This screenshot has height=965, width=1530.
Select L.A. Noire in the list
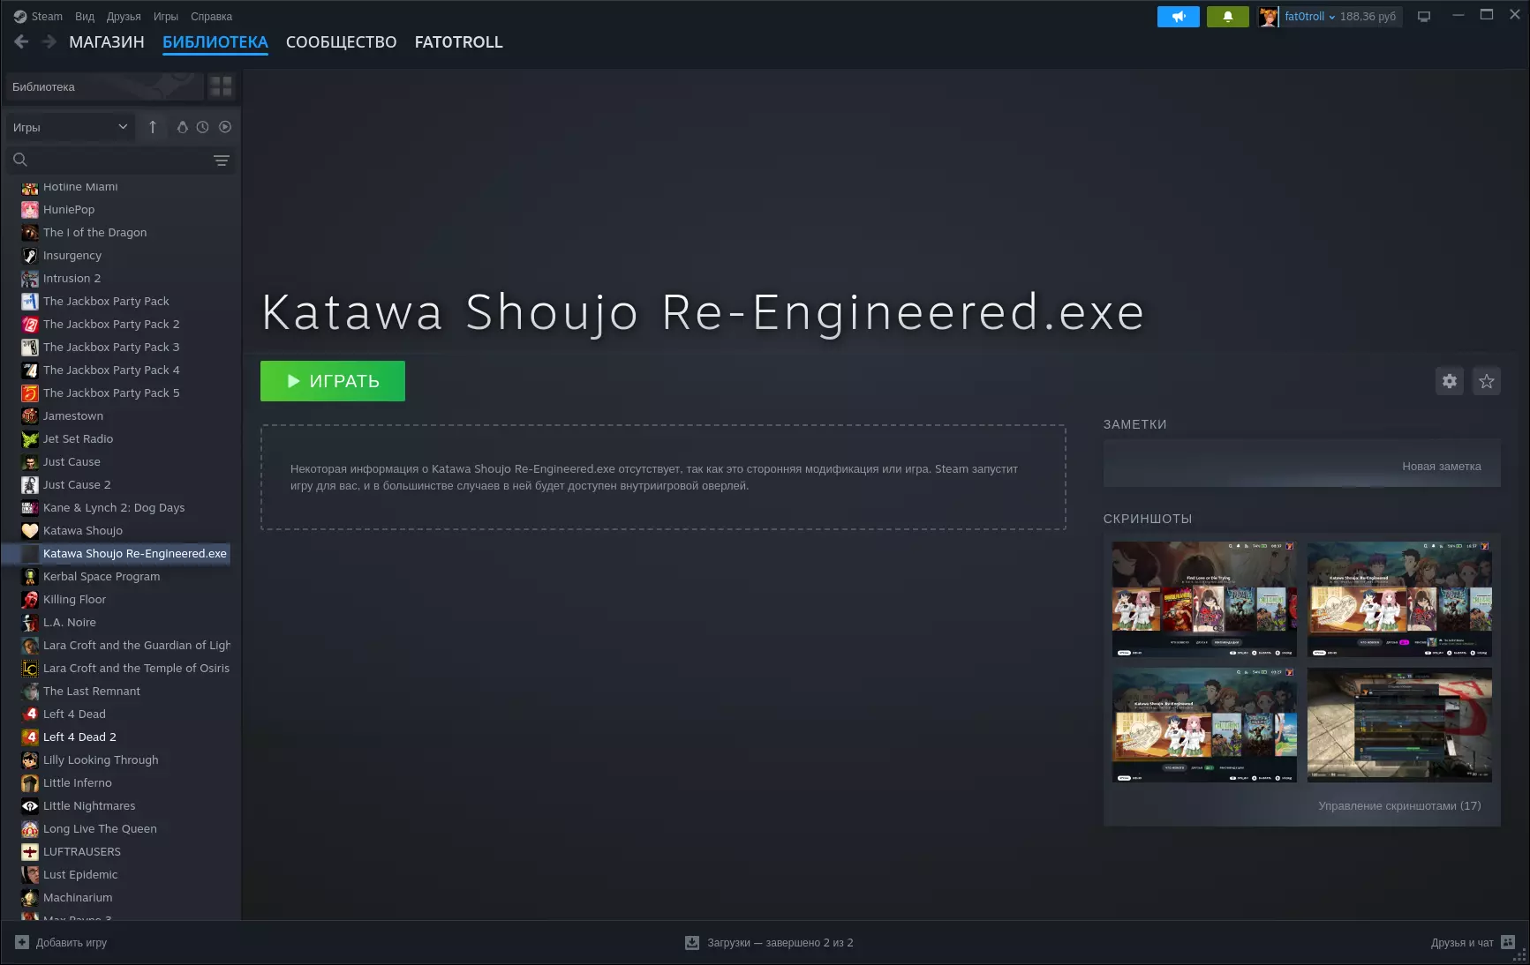(x=70, y=623)
